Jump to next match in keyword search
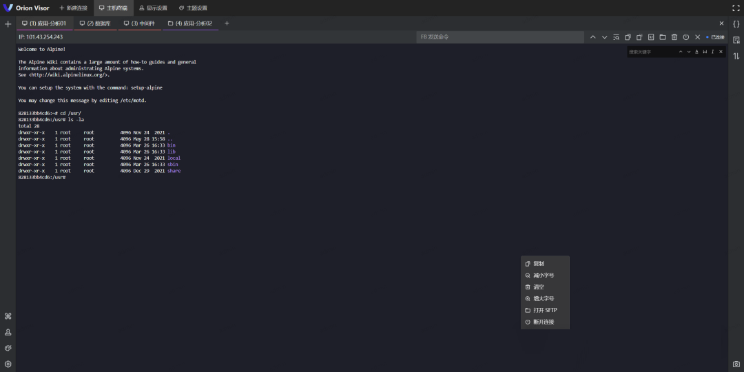Screen dimensions: 744x372 tap(688, 52)
